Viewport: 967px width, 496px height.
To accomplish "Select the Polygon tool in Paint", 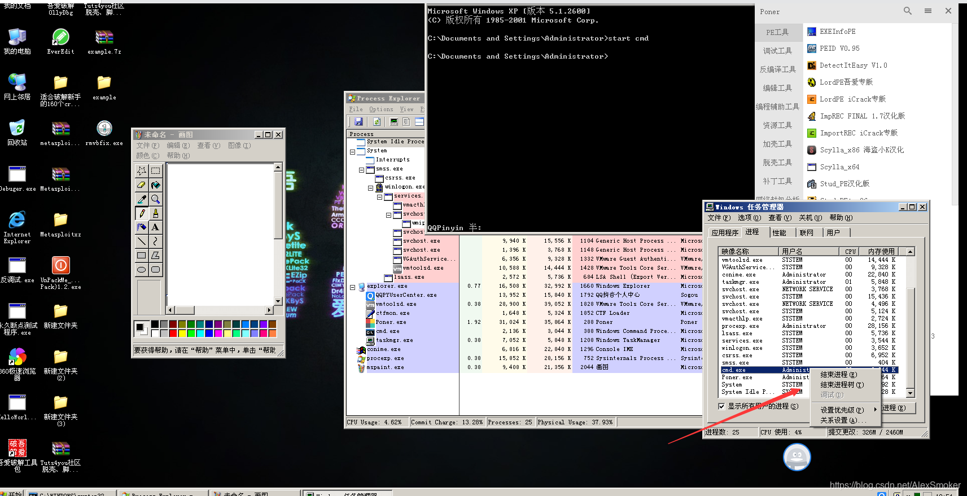I will click(155, 256).
